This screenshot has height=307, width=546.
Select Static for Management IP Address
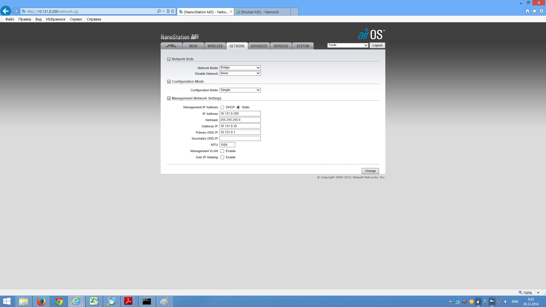coord(238,107)
